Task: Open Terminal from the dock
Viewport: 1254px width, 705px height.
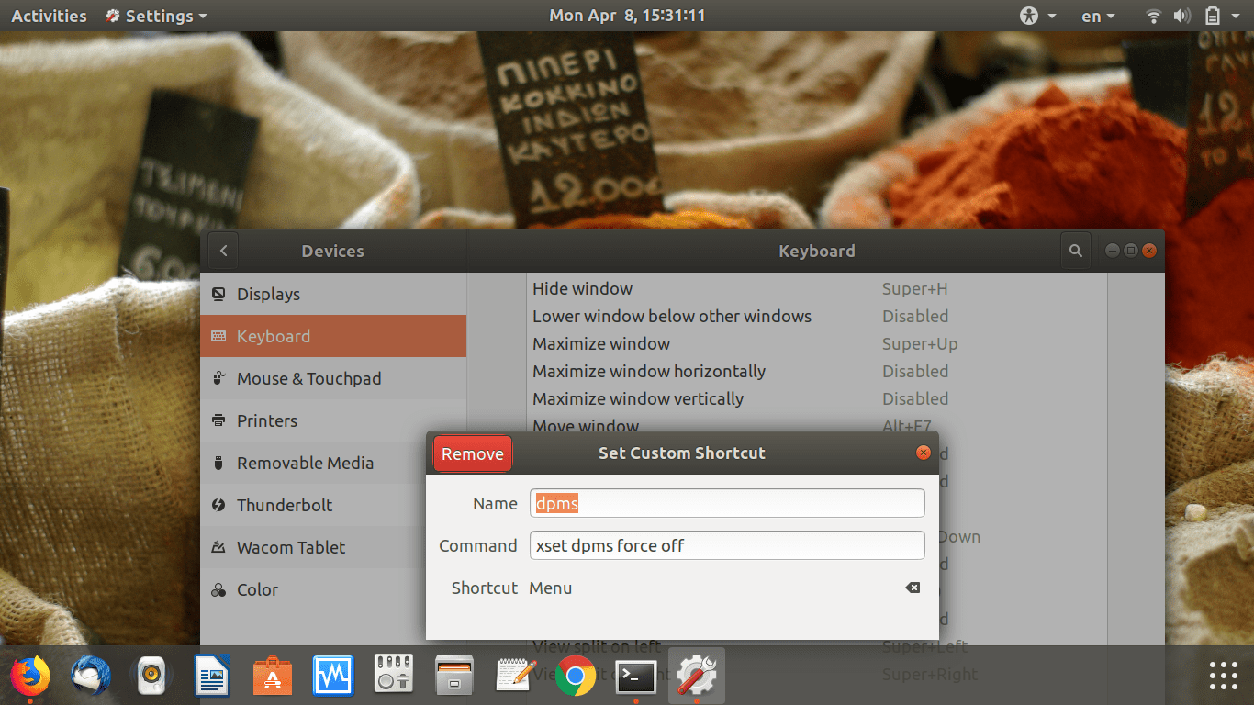Action: (x=636, y=677)
